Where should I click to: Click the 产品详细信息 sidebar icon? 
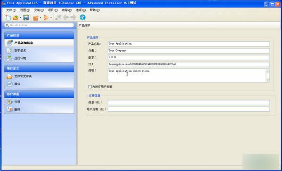click(x=9, y=43)
